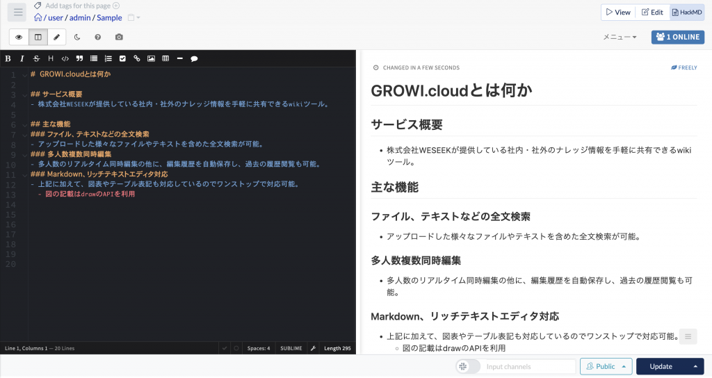Click 'Markdown、リッチテキストエディタ対応' preview heading
The image size is (712, 378).
(465, 316)
